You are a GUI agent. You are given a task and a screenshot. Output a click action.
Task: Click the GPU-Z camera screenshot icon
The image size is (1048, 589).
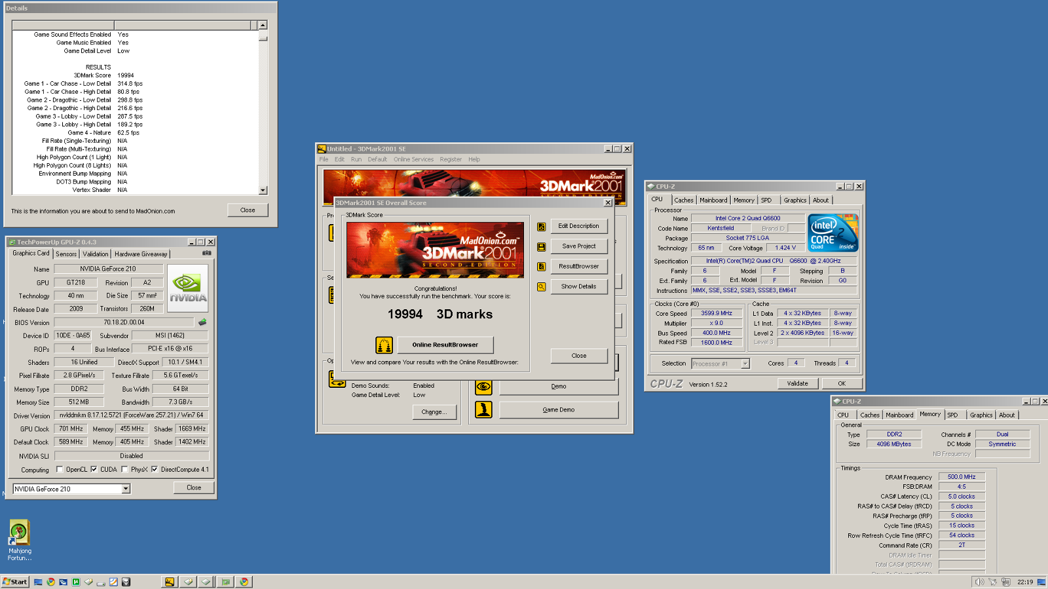click(x=207, y=253)
